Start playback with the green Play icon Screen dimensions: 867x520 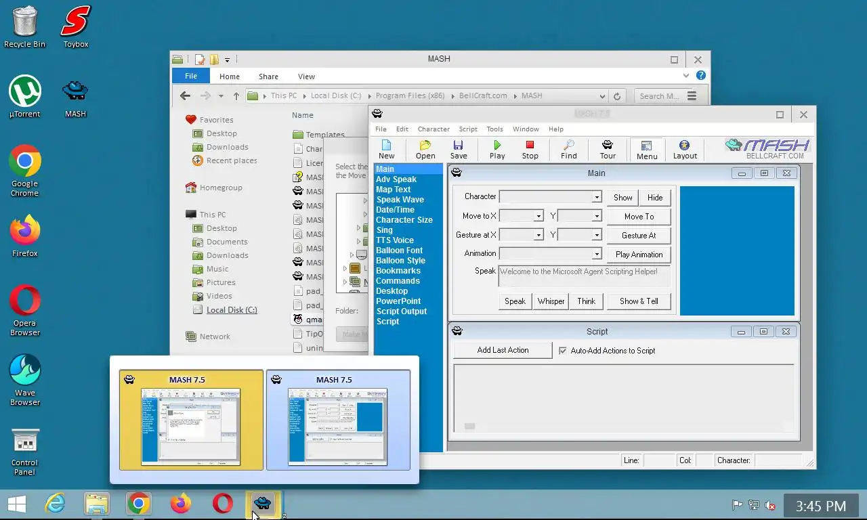[x=497, y=150]
